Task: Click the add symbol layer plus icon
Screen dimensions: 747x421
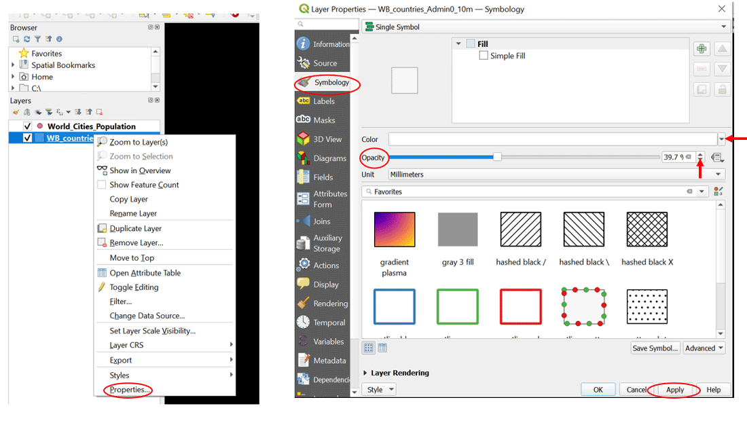Action: tap(702, 49)
